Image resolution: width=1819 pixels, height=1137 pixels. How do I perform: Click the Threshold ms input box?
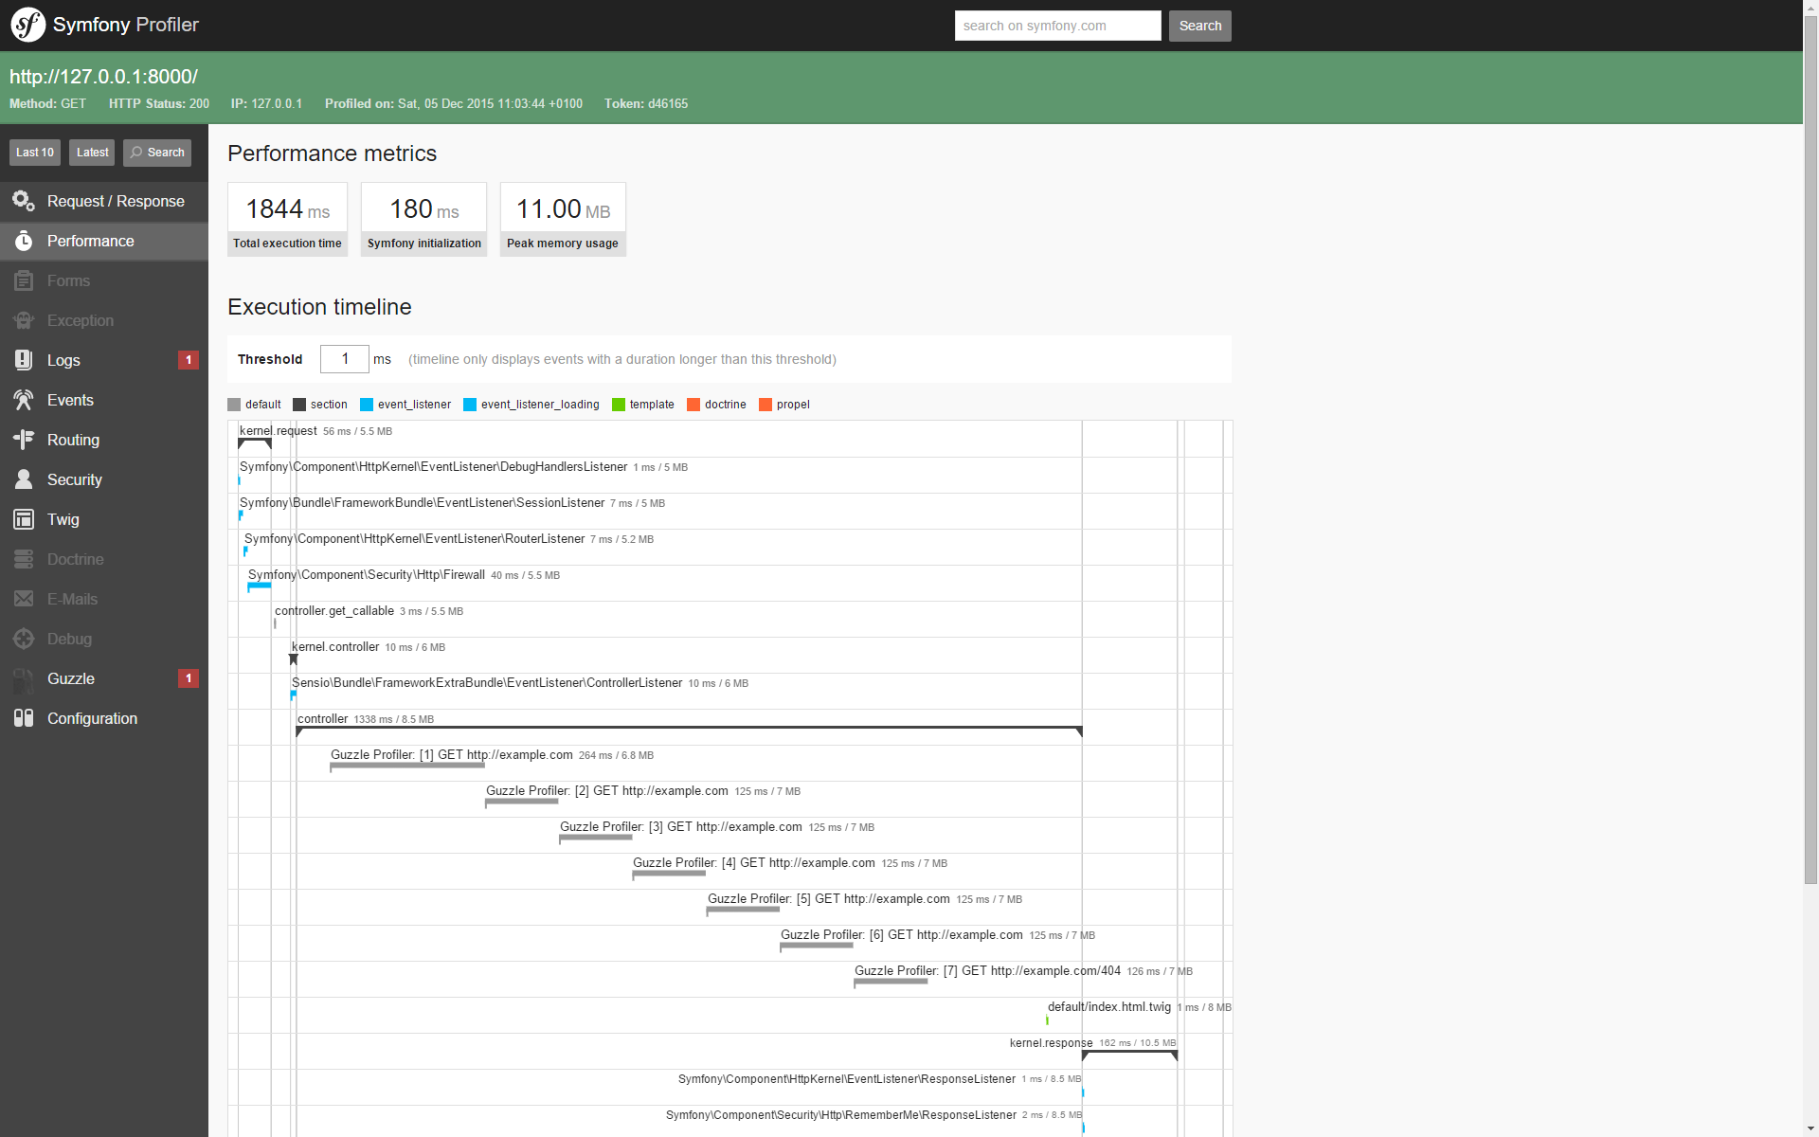344,359
